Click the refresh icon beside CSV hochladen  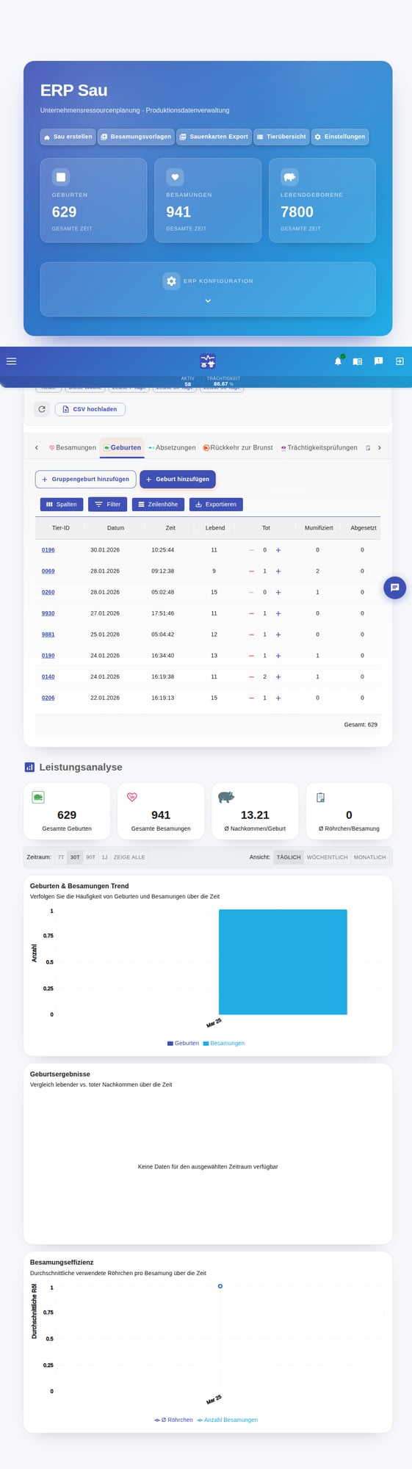coord(42,409)
